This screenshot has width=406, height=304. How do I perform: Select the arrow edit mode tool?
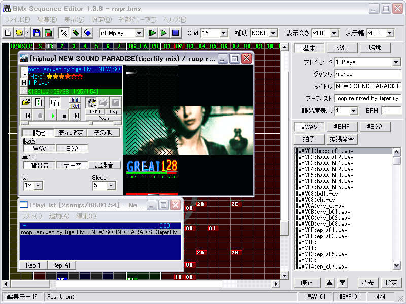coord(64,33)
